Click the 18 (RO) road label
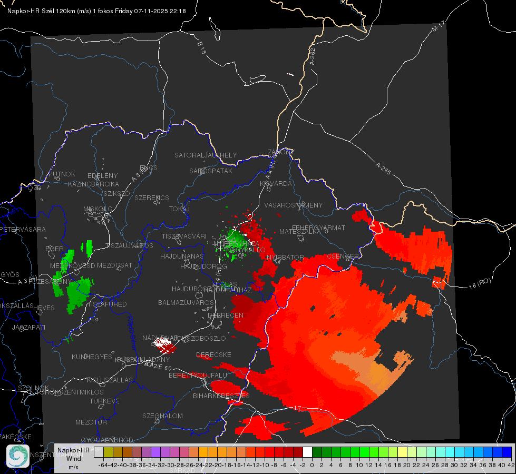Image resolution: width=516 pixels, height=474 pixels. point(480,283)
